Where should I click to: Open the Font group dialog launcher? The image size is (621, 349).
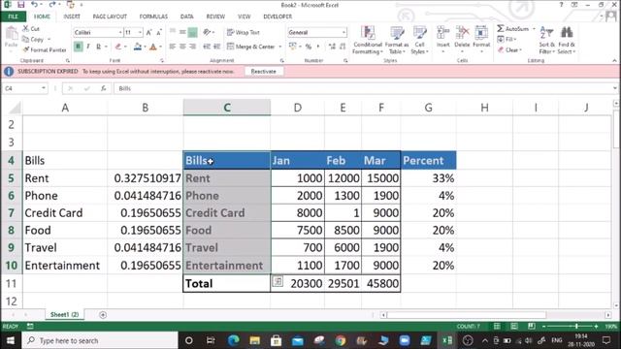[162, 61]
